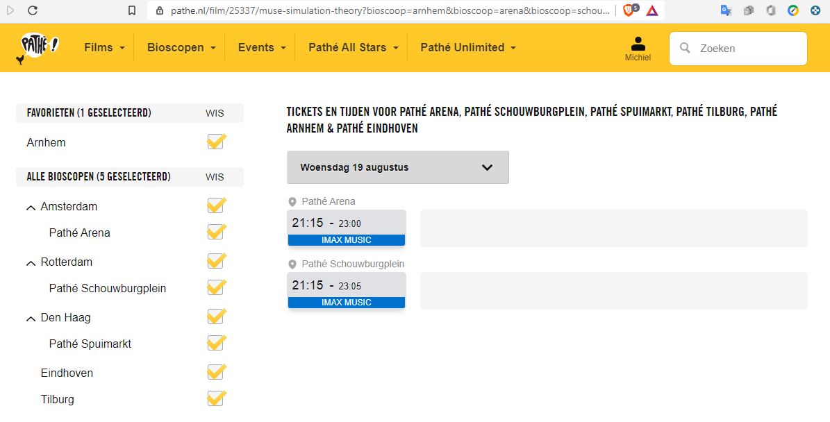Click Pathé Schouwburgplein location pin icon

click(292, 264)
